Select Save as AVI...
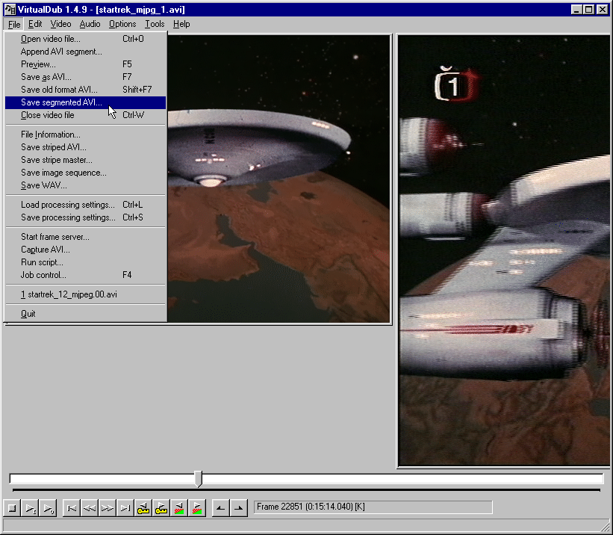This screenshot has width=613, height=535. [x=86, y=77]
